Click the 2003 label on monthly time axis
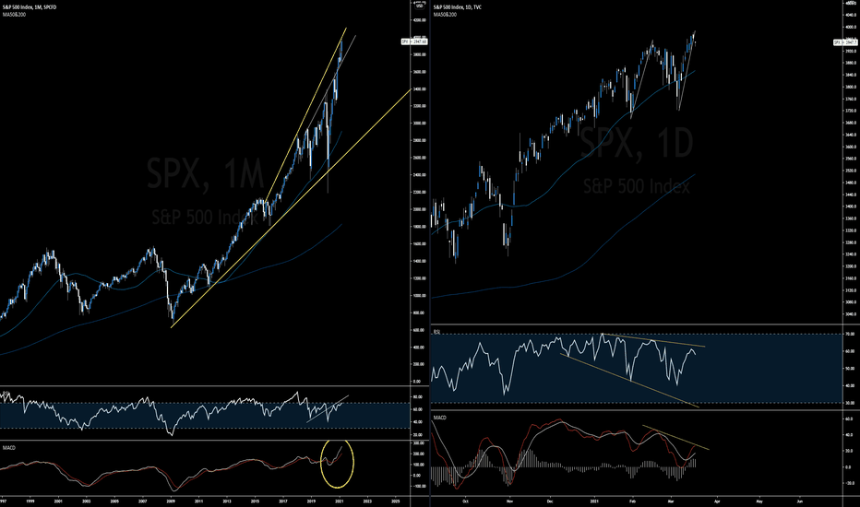The image size is (860, 507). coord(87,501)
